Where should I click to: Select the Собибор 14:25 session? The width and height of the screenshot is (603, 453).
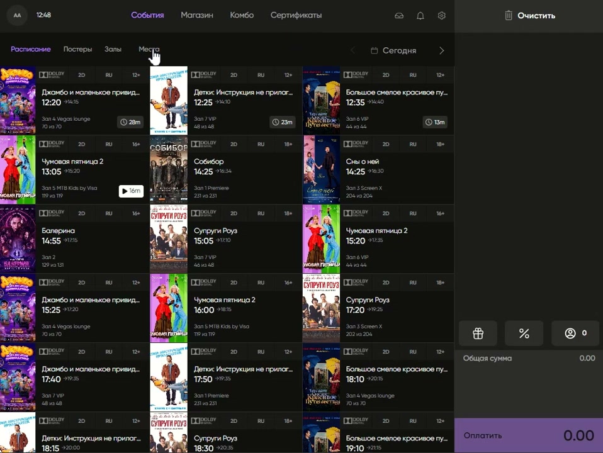(226, 170)
